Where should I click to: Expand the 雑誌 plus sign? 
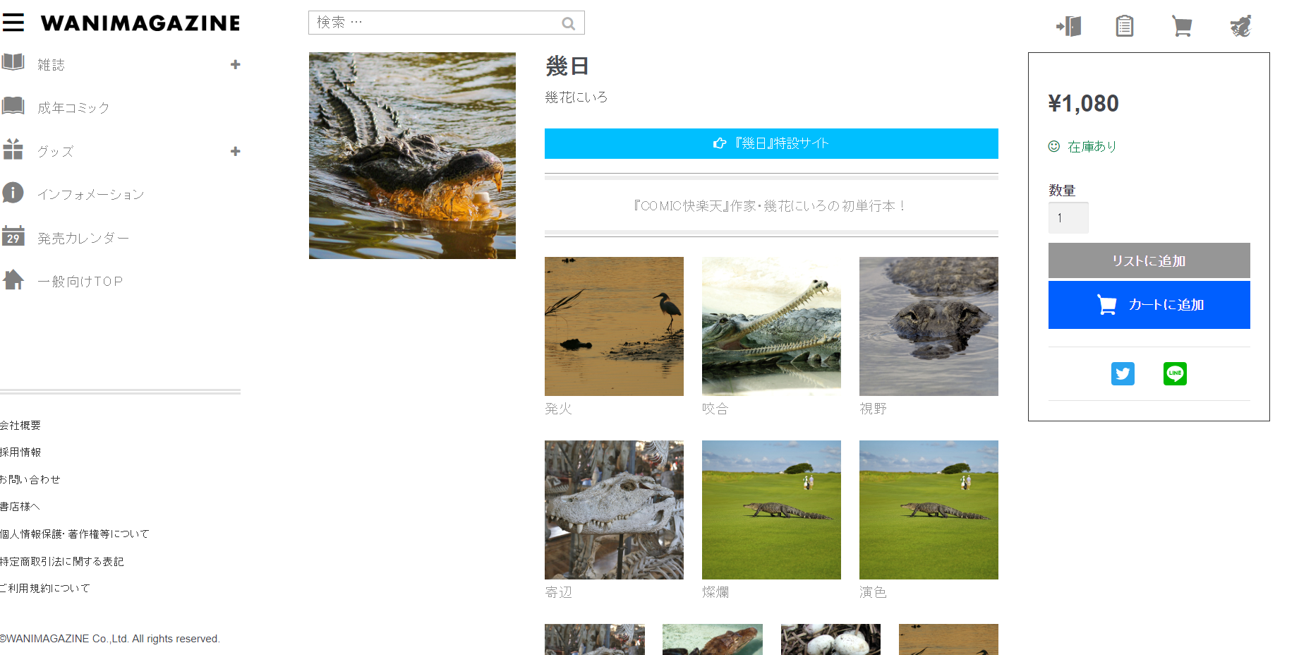click(x=236, y=64)
